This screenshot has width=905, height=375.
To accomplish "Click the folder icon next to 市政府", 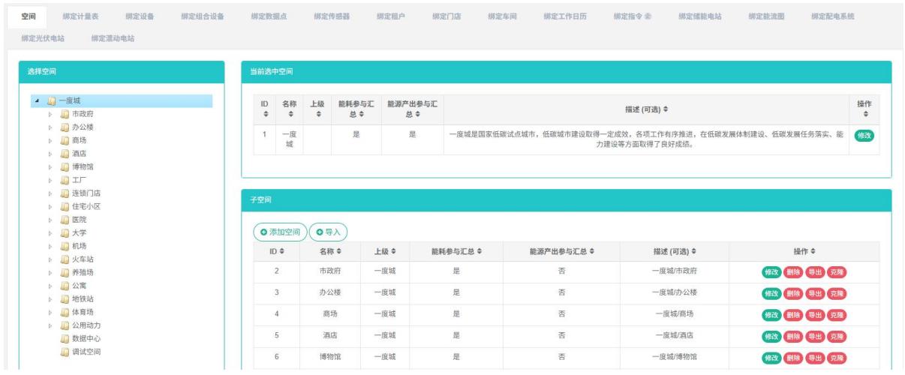I will (x=65, y=114).
